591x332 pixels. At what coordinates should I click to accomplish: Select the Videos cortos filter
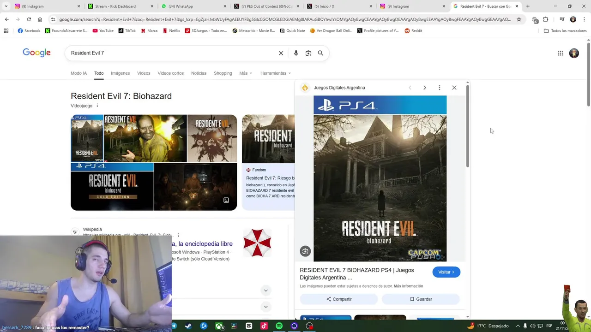170,73
